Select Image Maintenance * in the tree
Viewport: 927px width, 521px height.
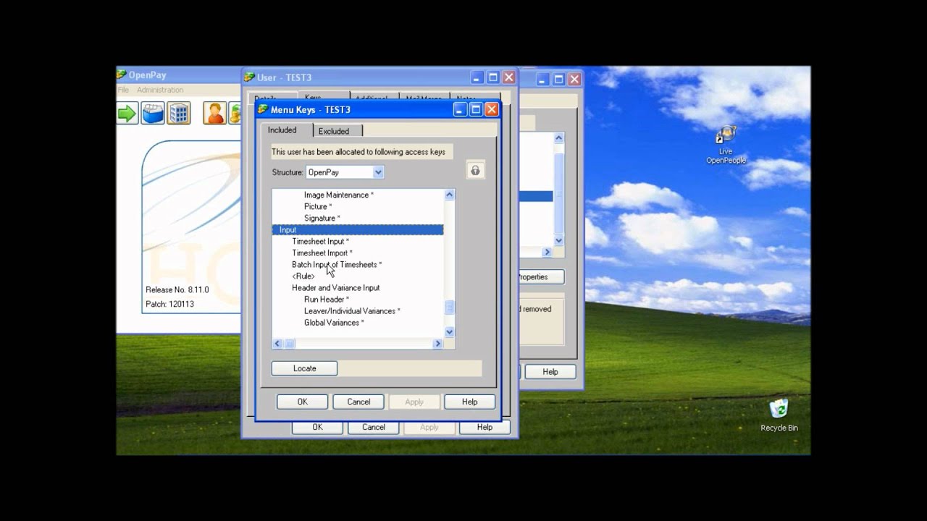(339, 195)
